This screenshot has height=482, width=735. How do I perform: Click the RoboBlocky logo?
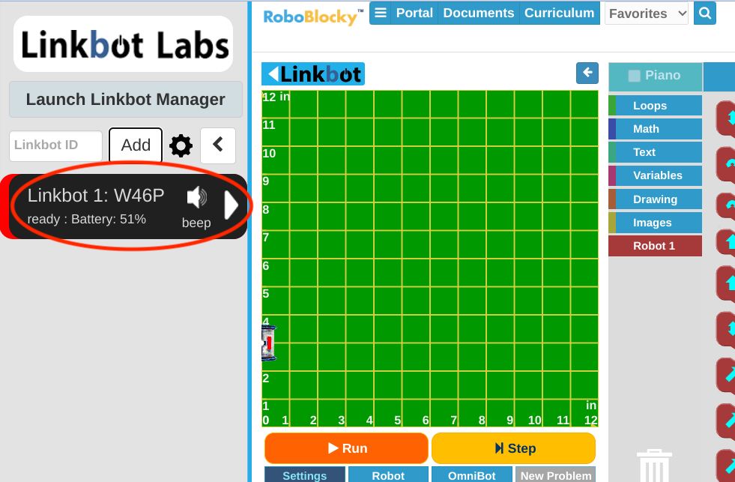coord(313,17)
